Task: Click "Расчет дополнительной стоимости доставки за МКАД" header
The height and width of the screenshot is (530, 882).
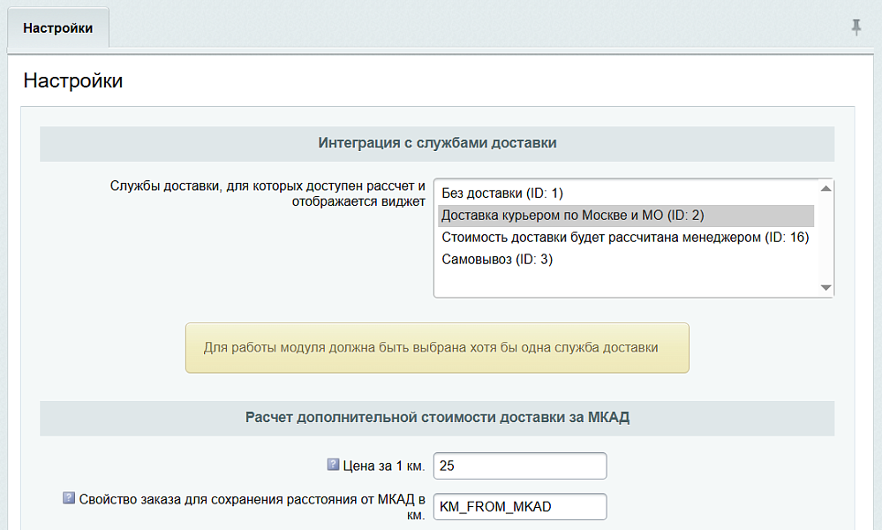Action: click(x=437, y=418)
